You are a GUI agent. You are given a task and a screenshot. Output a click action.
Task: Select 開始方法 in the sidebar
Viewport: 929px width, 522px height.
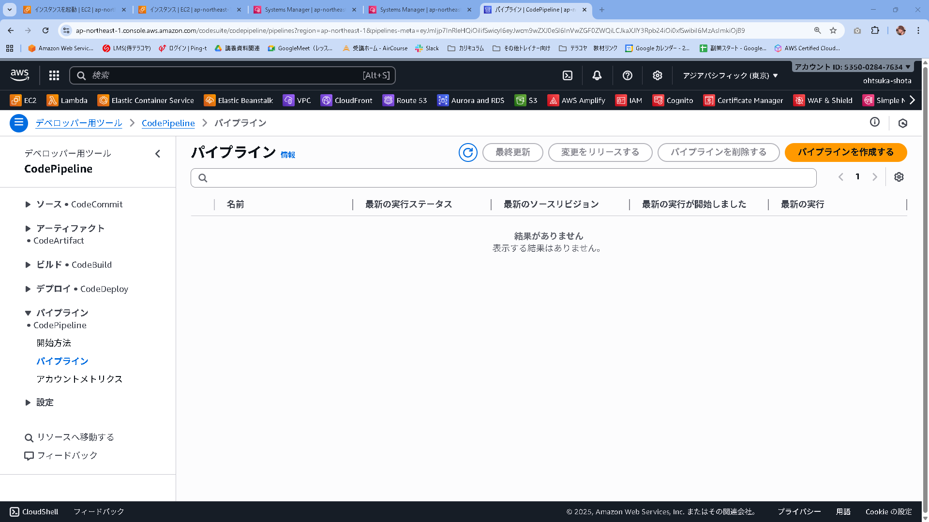click(54, 343)
